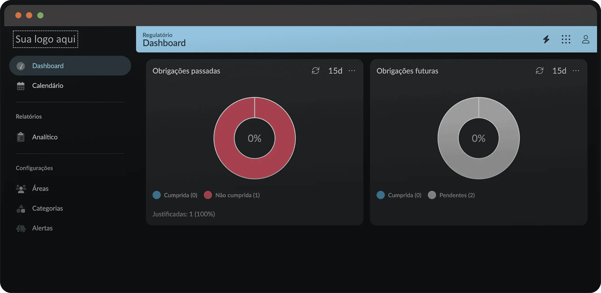Toggle Cumprida (0) legend in Obrigações futuras

[x=399, y=195]
